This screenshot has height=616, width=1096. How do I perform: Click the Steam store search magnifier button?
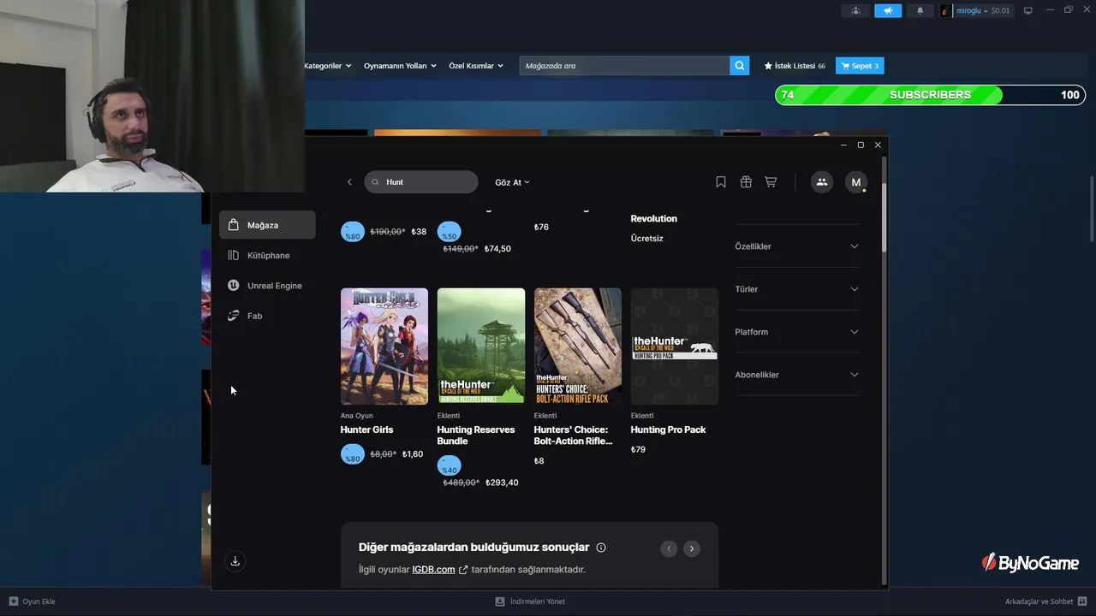[740, 66]
